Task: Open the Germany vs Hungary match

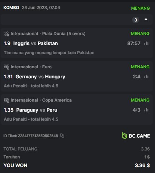Action: coord(40,77)
